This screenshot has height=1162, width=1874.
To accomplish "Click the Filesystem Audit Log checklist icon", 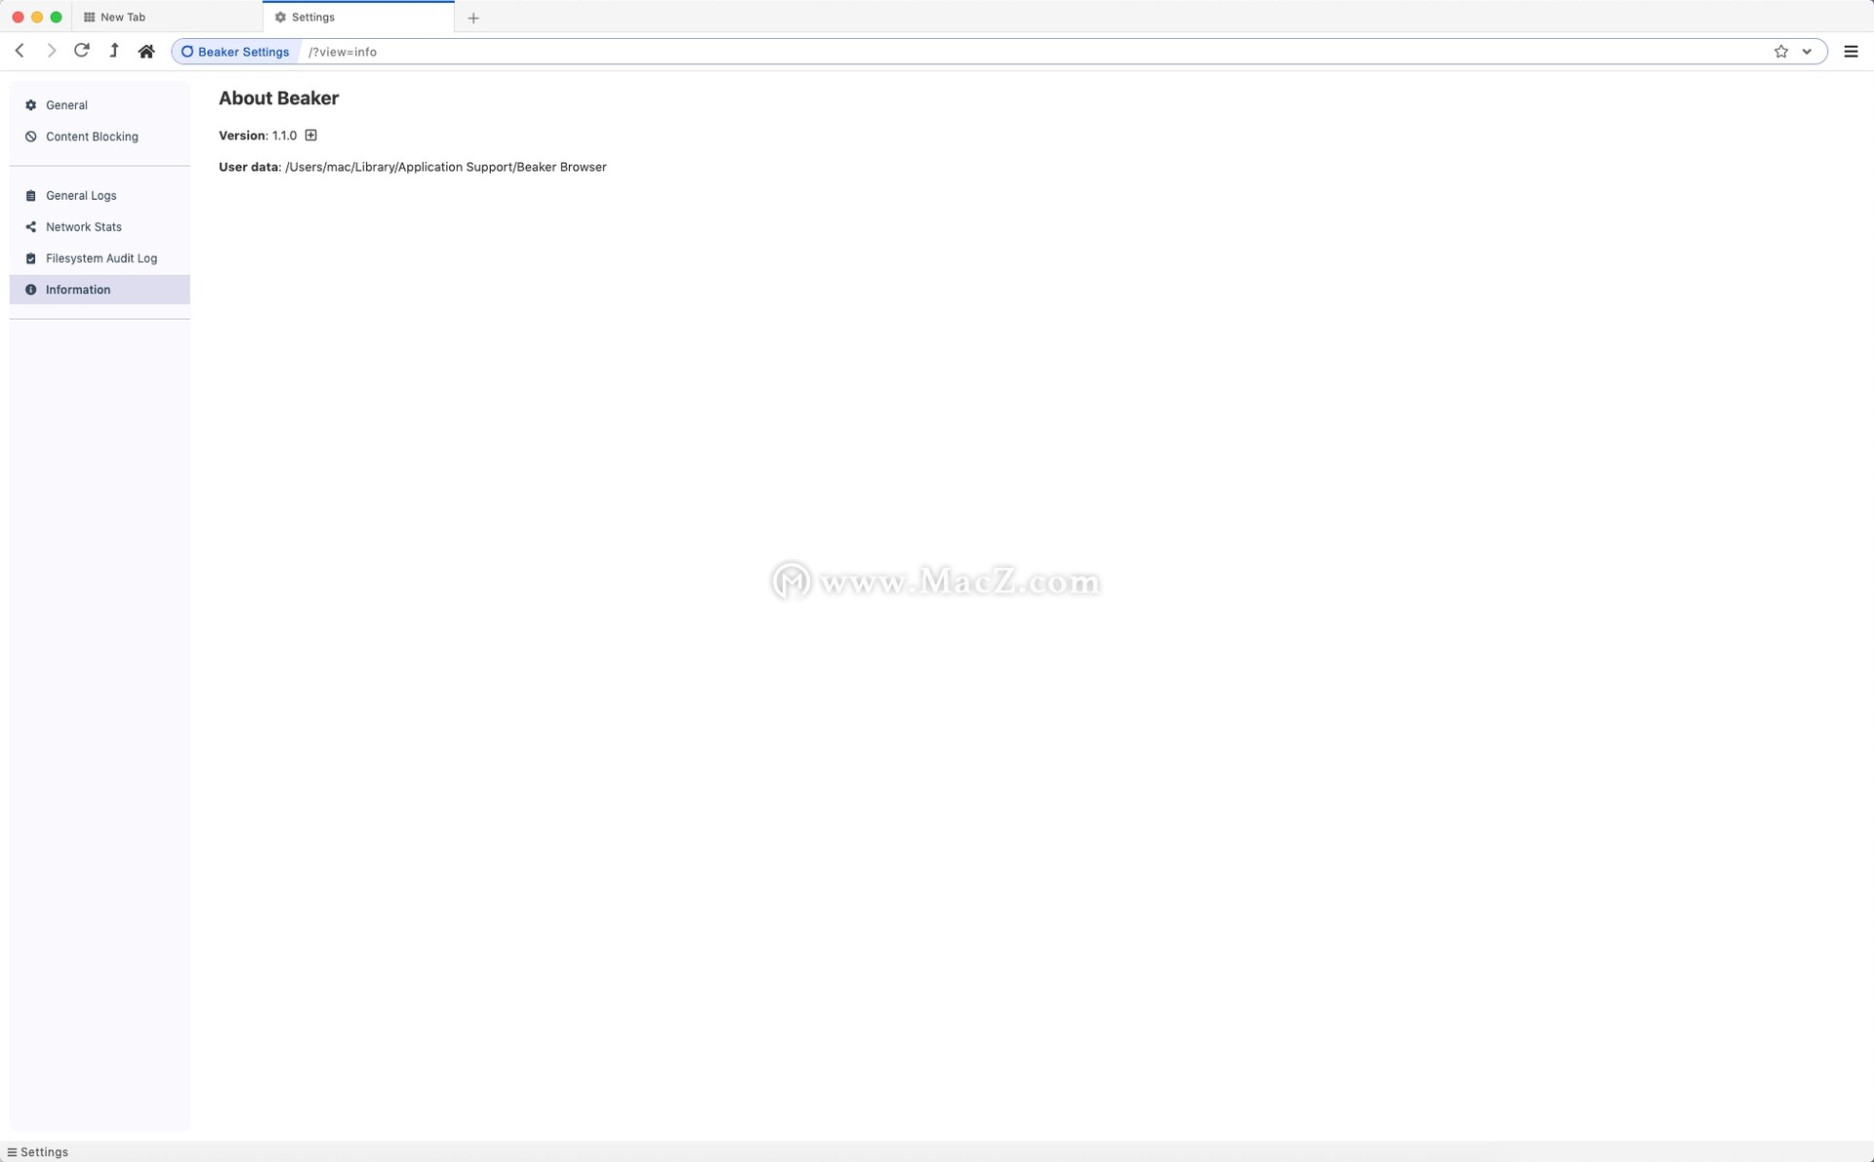I will pos(30,258).
